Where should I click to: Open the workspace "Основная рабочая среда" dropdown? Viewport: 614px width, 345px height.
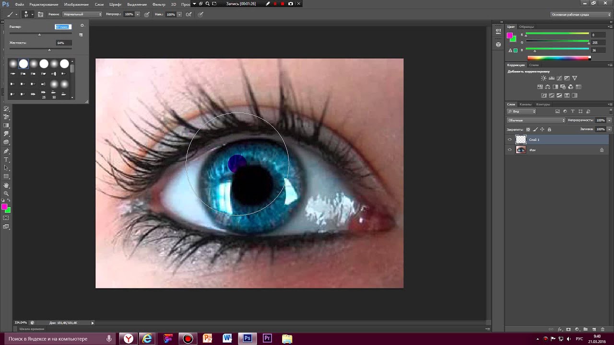point(580,14)
